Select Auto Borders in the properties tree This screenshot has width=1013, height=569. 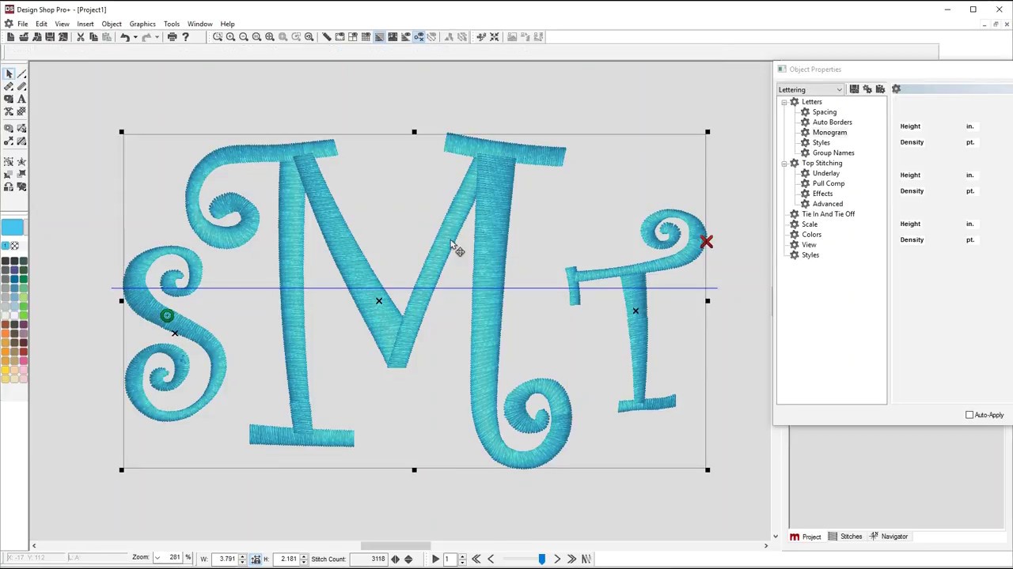coord(832,122)
